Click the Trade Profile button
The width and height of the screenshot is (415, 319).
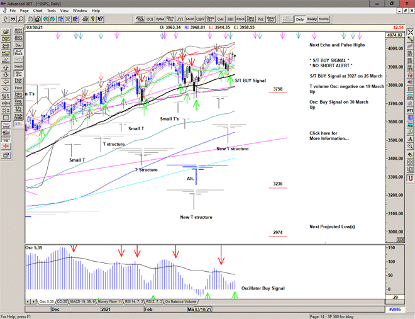(x=18, y=117)
